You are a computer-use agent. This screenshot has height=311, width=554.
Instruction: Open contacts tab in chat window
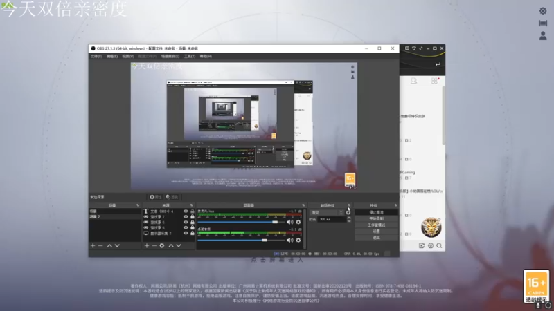click(413, 81)
